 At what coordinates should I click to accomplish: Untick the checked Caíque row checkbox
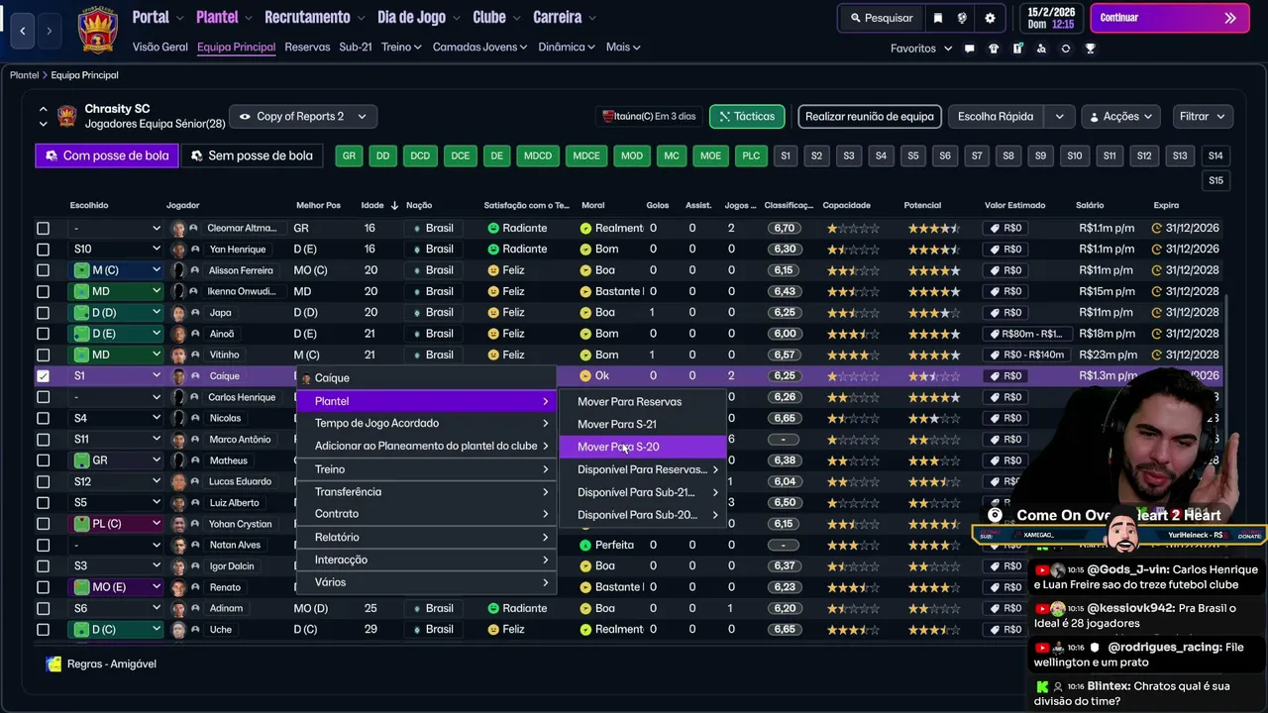[x=43, y=376]
